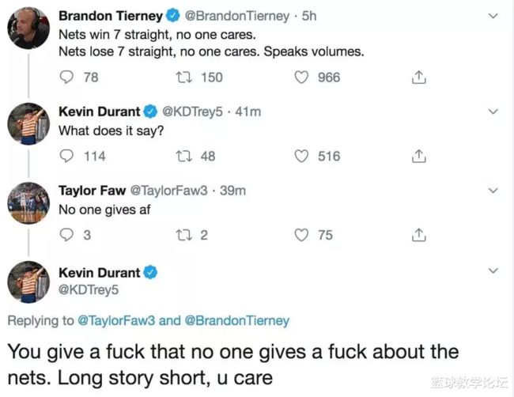Open dropdown menu on Brandon Tierney's tweet
The width and height of the screenshot is (514, 397).
tap(493, 16)
